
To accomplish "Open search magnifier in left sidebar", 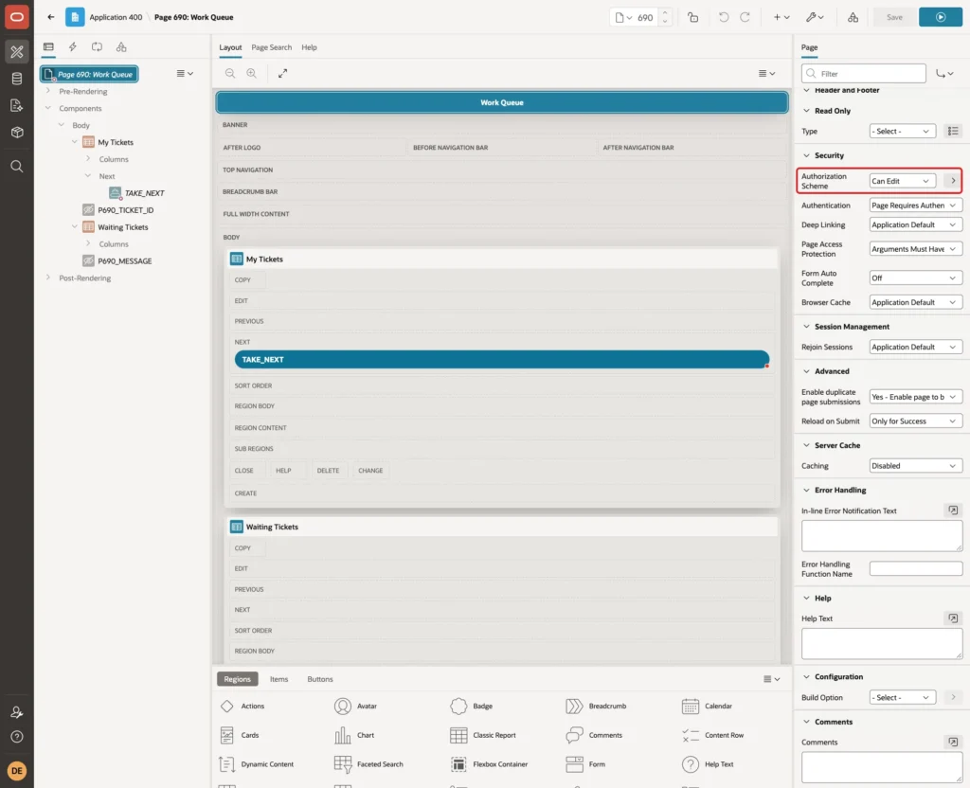I will click(17, 167).
